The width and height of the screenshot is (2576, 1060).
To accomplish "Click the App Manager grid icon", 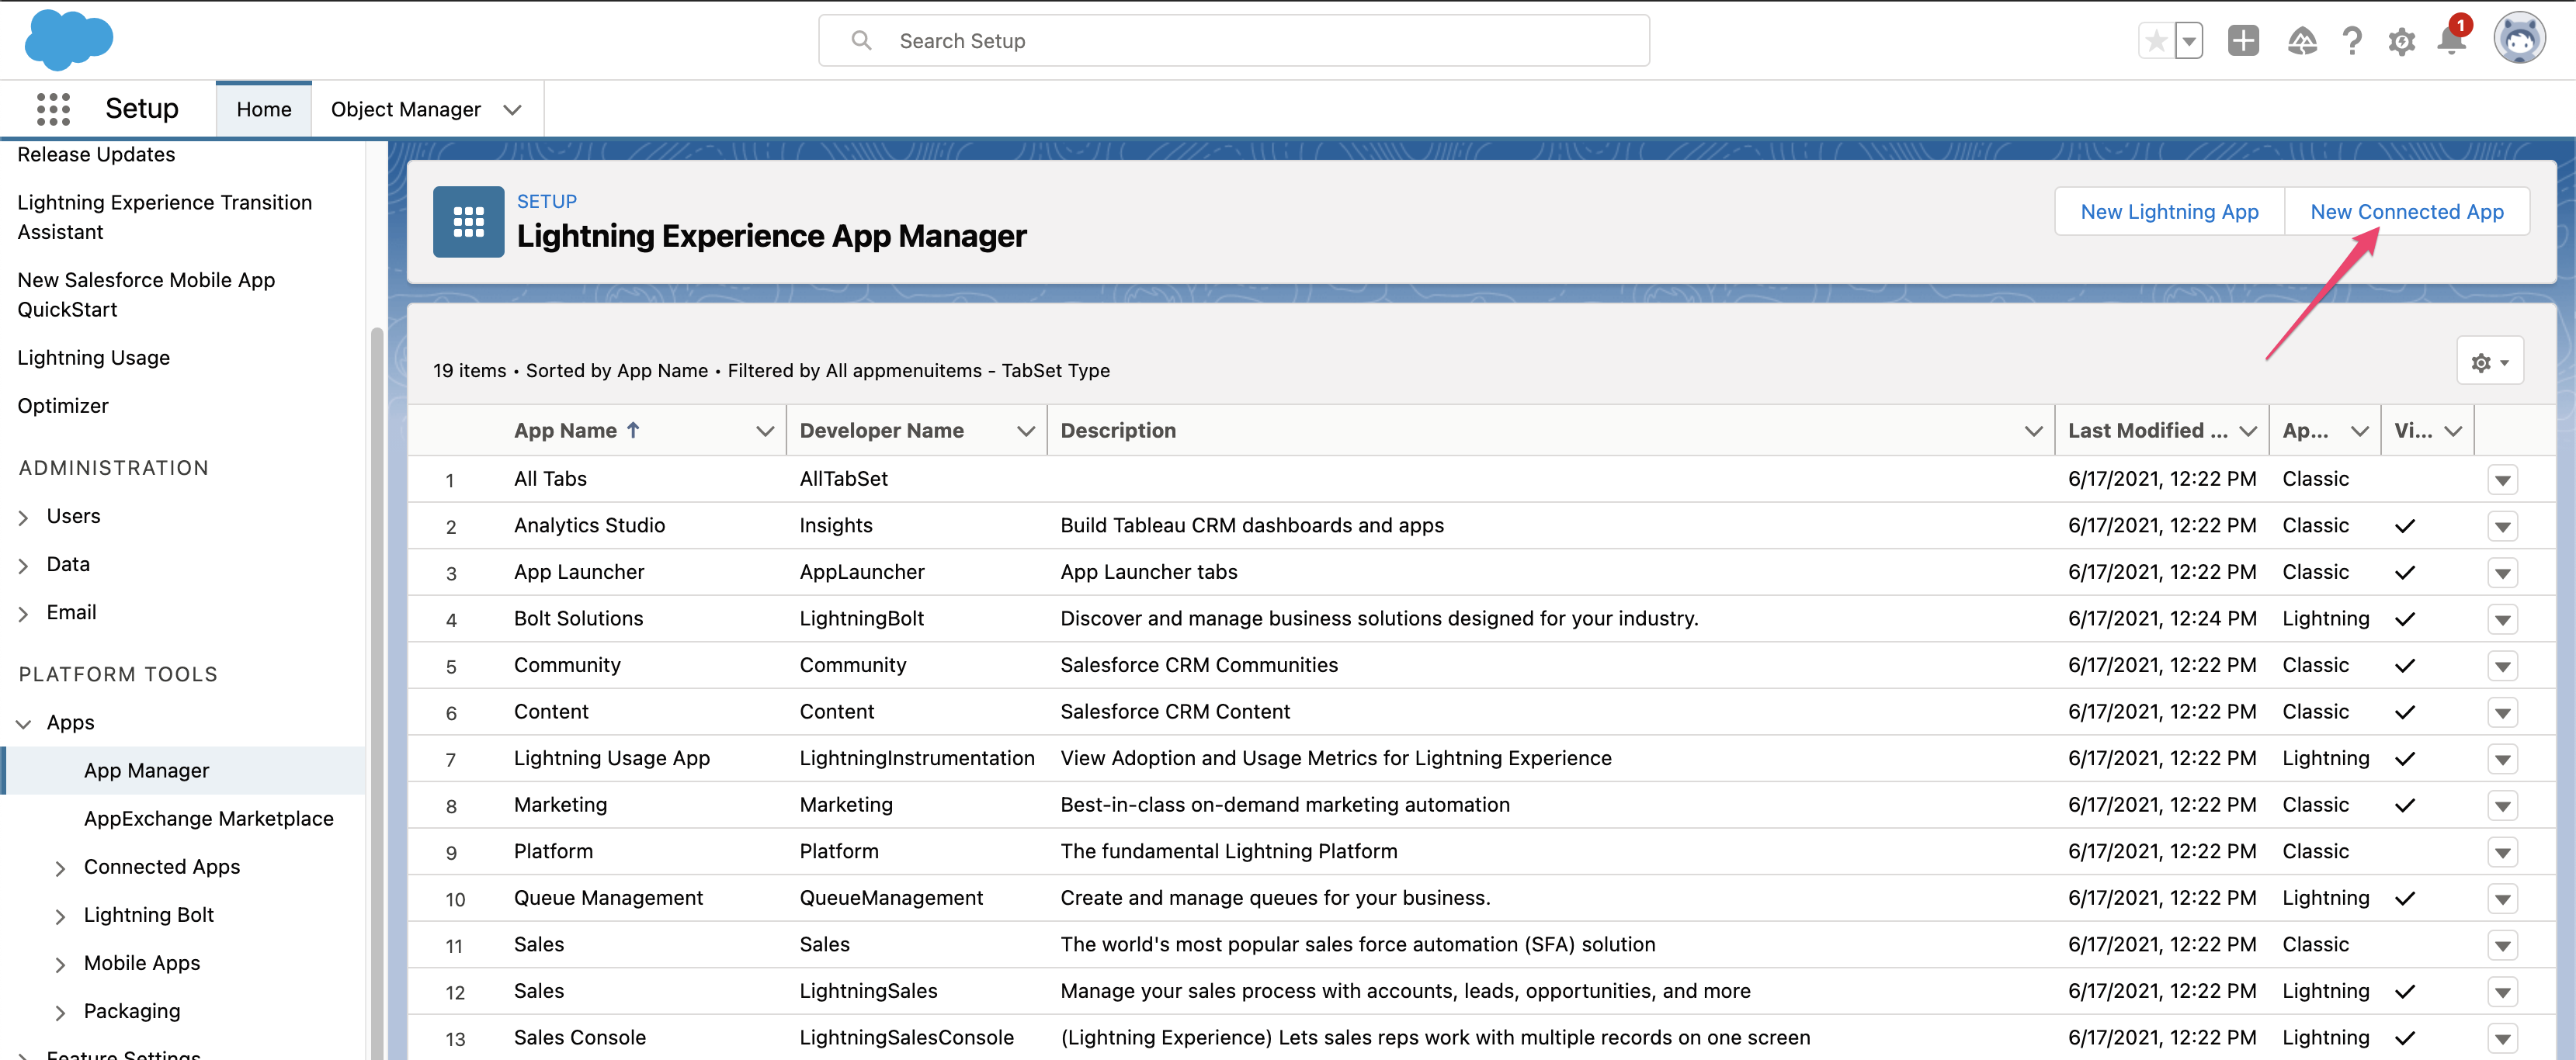I will pos(468,221).
